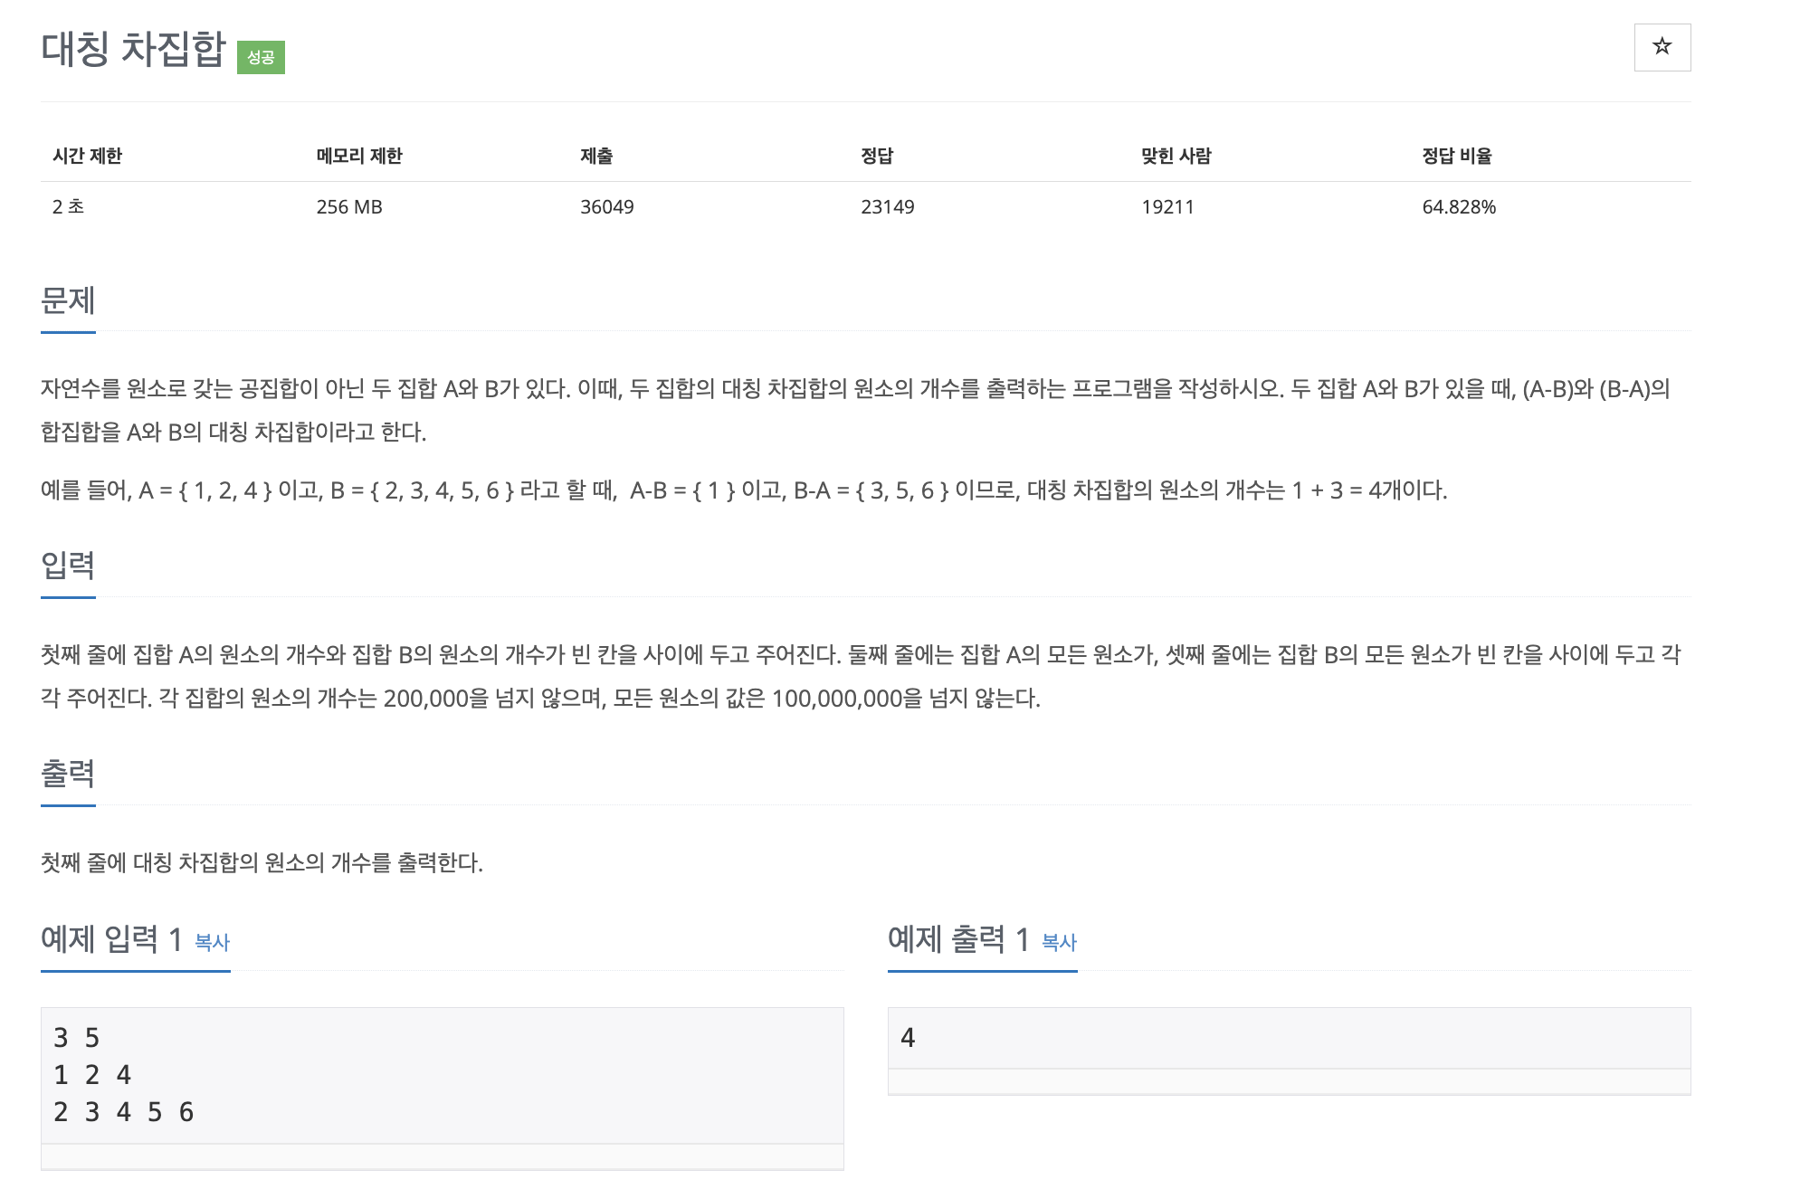Click the 맞힌 사람 count 19211

point(1167,207)
